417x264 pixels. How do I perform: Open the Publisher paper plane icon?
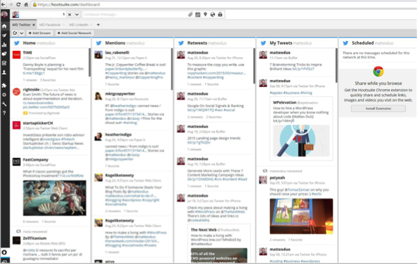point(4,36)
